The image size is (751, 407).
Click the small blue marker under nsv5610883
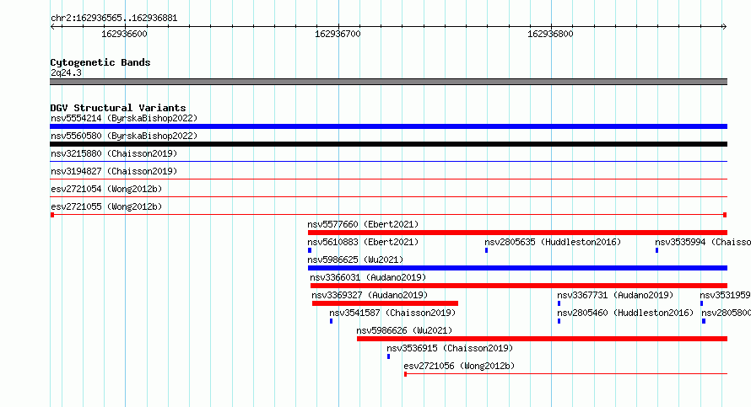pos(310,250)
